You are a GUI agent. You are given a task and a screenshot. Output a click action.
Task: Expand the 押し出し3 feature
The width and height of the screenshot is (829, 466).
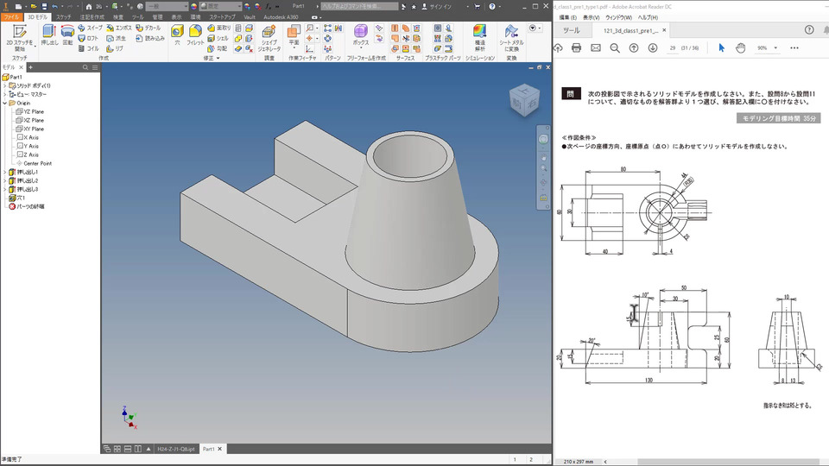[5, 189]
